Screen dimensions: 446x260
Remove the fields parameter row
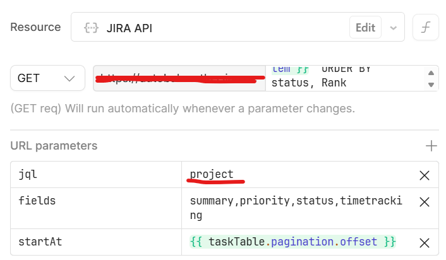[x=425, y=202]
